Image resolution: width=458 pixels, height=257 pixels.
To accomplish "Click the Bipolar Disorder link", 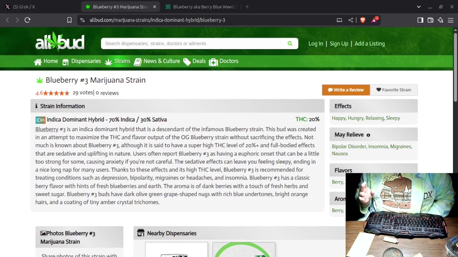I will click(x=349, y=146).
